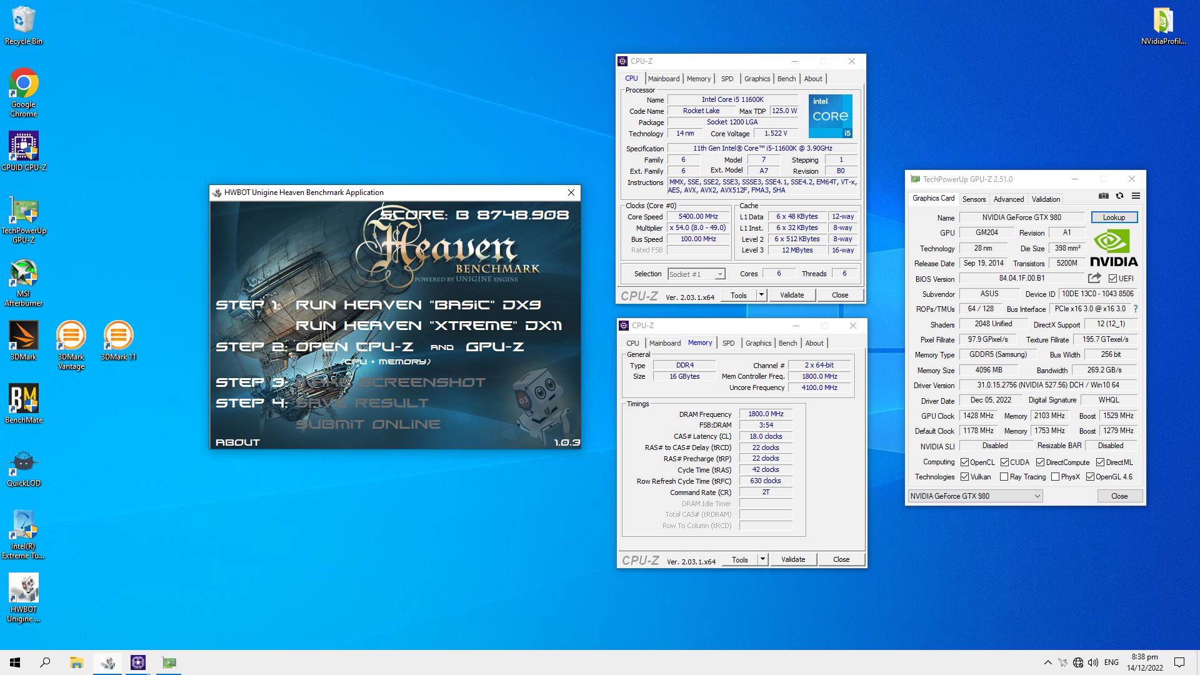This screenshot has height=675, width=1200.
Task: Launch Google Chrome from the desktop
Action: pyautogui.click(x=24, y=92)
